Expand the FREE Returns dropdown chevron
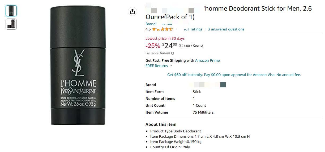The width and height of the screenshot is (325, 152). pos(171,66)
